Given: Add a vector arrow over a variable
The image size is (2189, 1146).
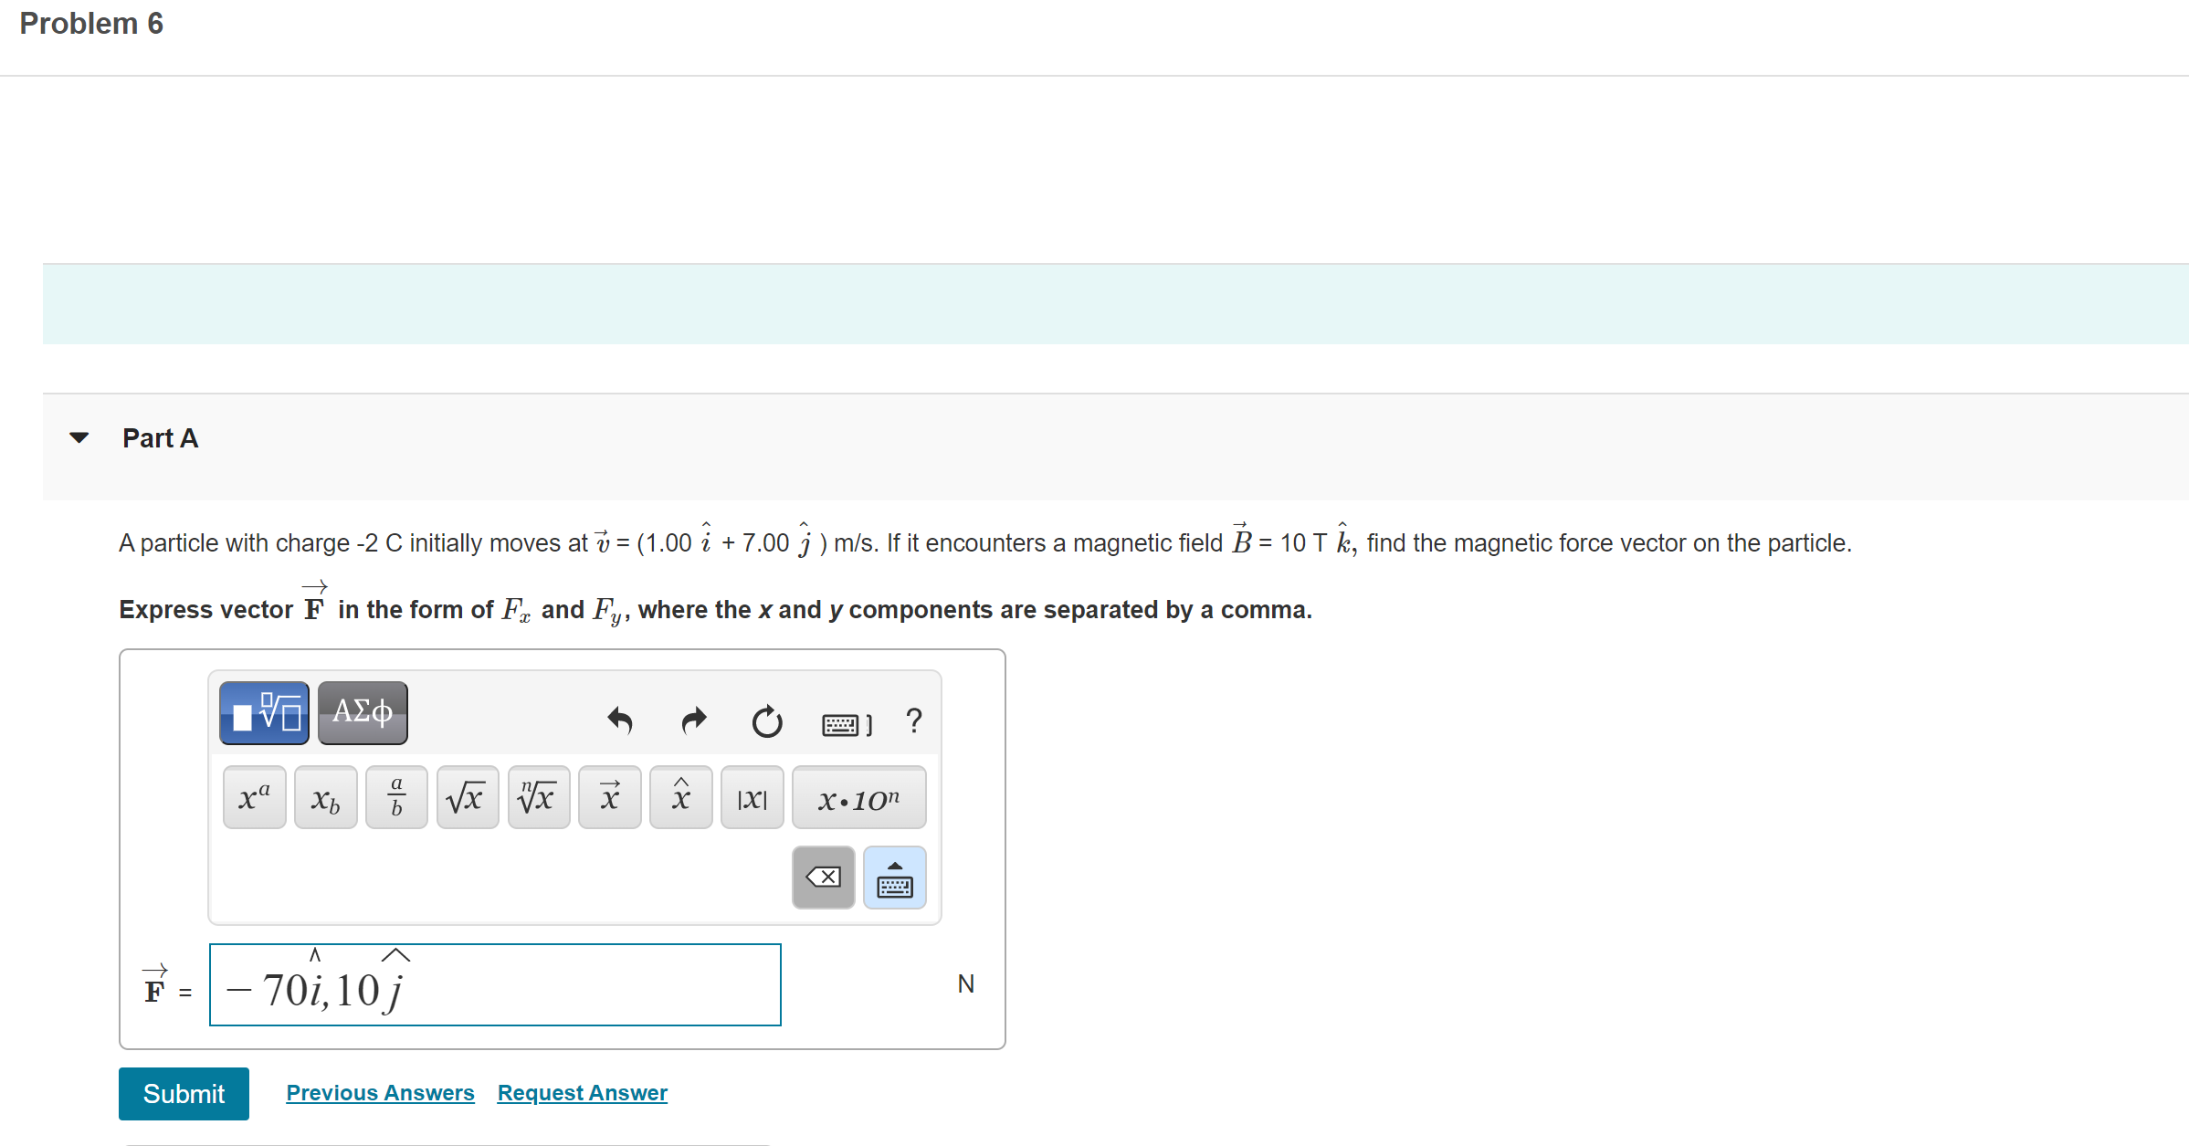Looking at the screenshot, I should coord(609,796).
